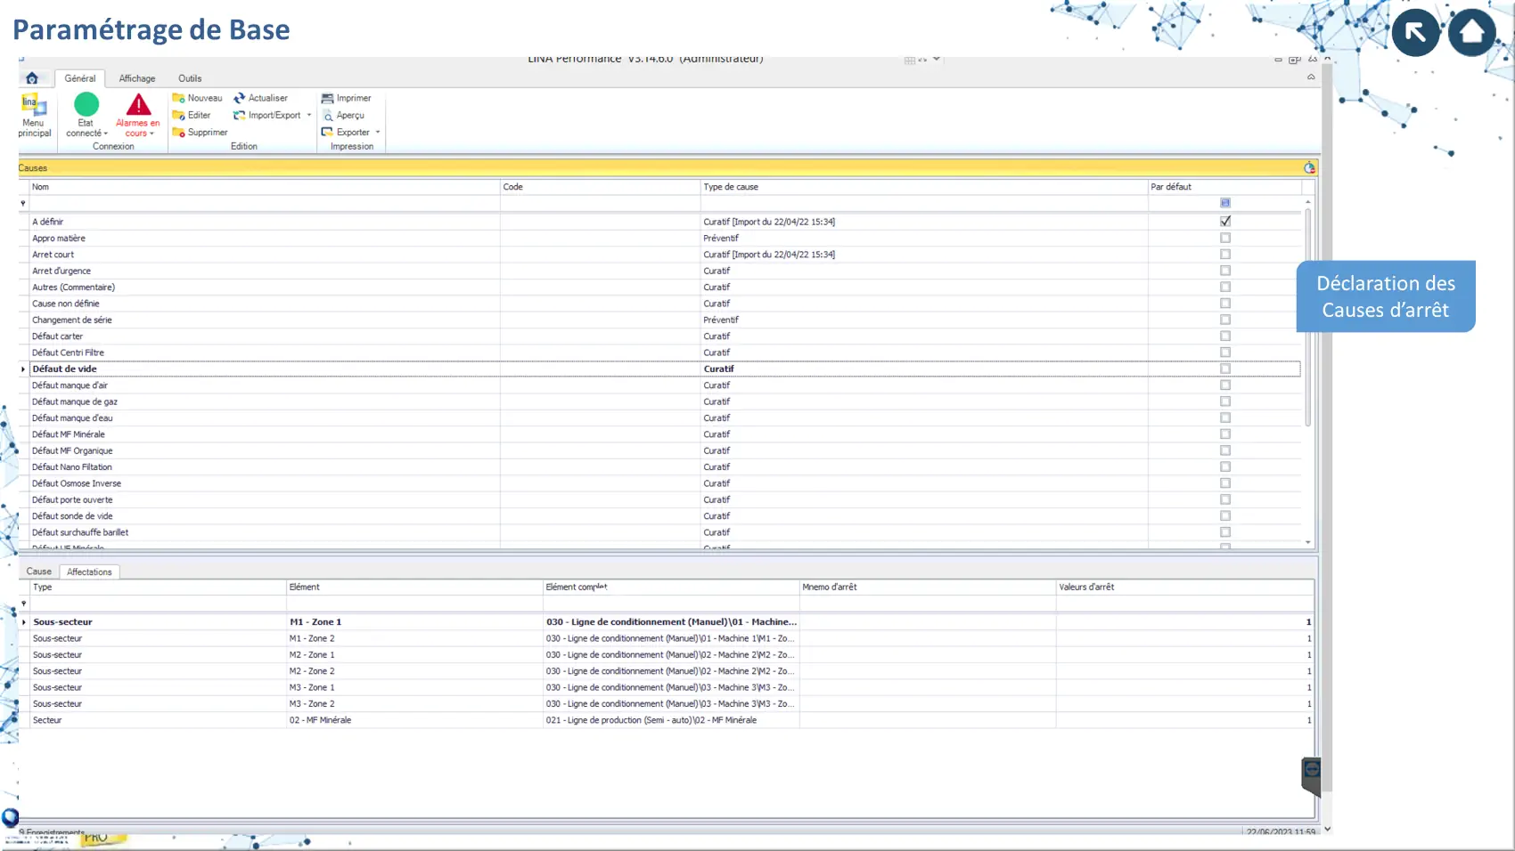Refresh the list with Actualiser
Screen dimensions: 1515x851
coord(261,98)
